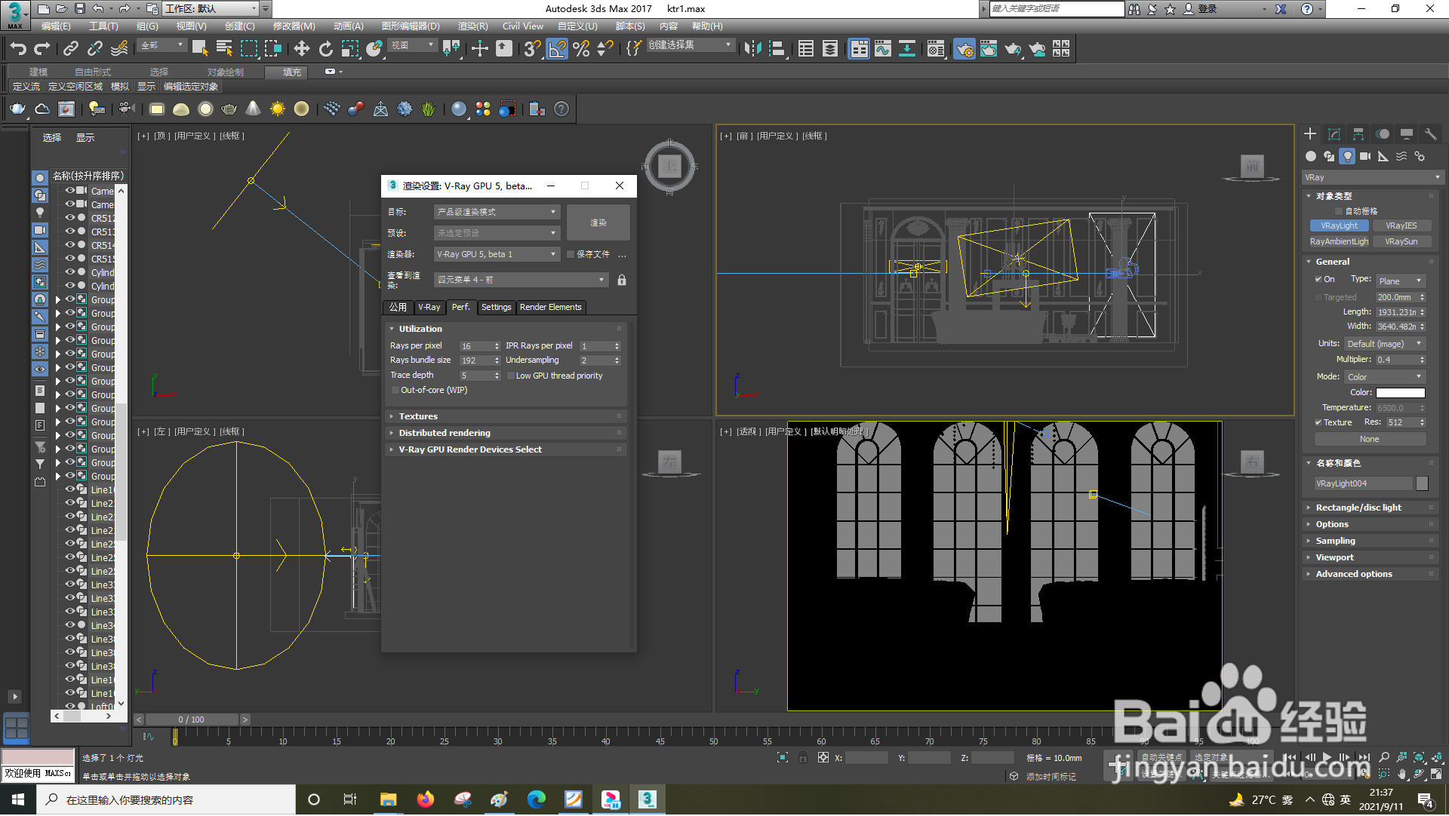
Task: Toggle Low GPU thread priority checkbox
Action: click(511, 376)
